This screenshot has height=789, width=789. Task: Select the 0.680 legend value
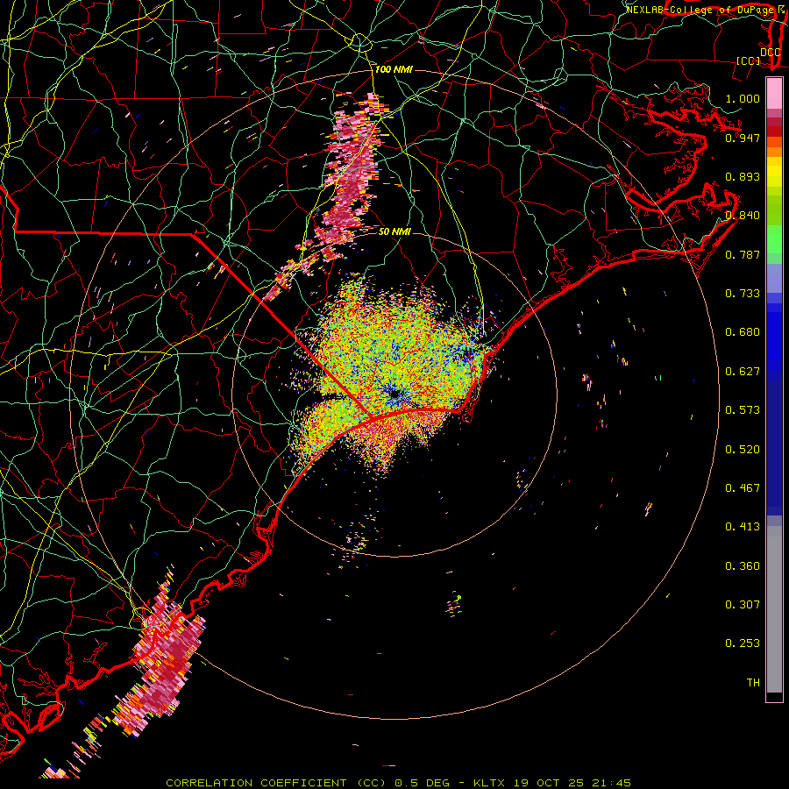(x=743, y=332)
